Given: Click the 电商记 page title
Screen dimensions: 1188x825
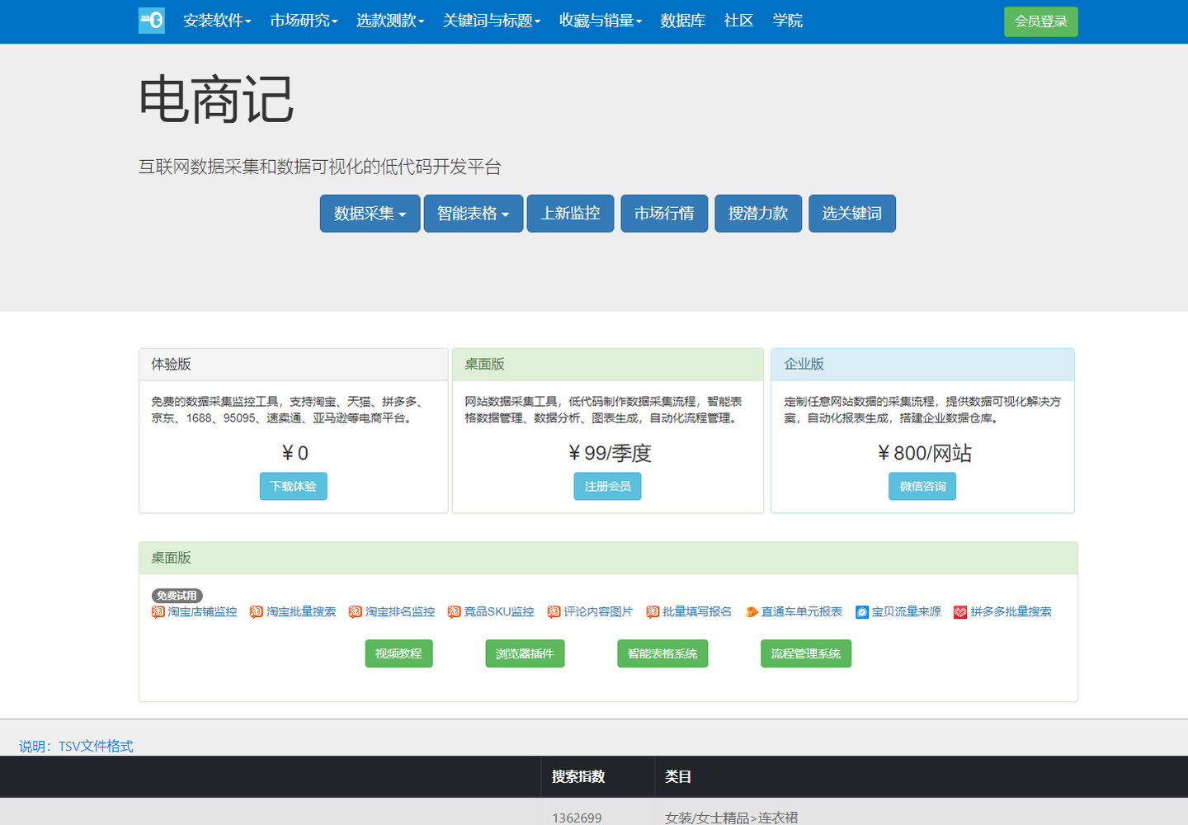Looking at the screenshot, I should [216, 100].
